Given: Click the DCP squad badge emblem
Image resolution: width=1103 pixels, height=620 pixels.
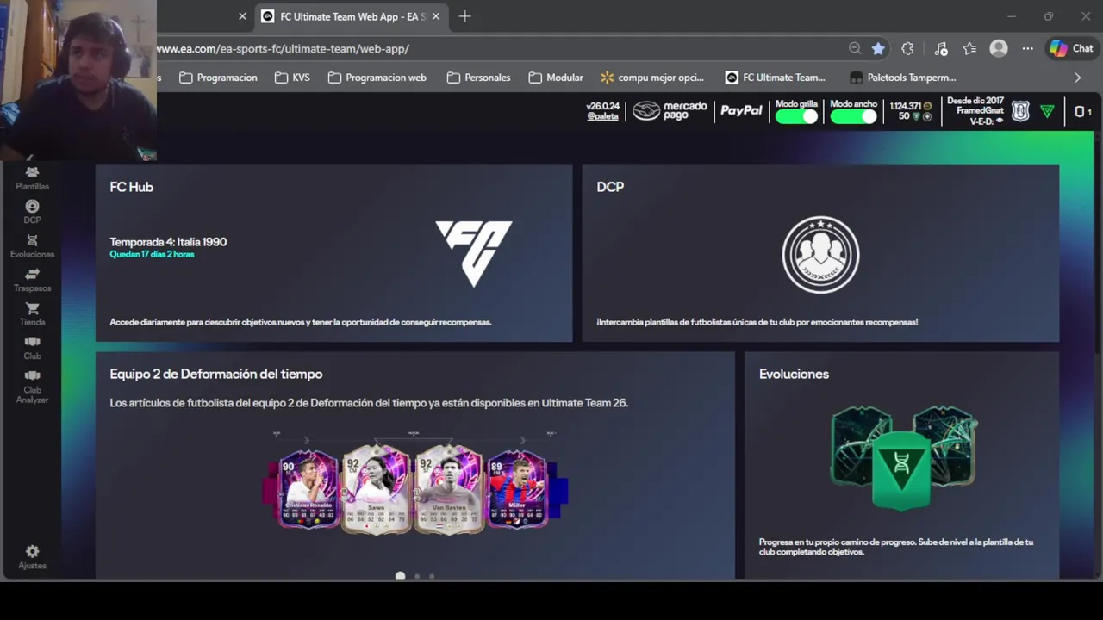Looking at the screenshot, I should click(820, 254).
